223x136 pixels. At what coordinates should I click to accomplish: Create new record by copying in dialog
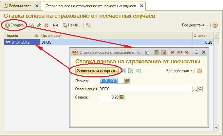(131, 71)
